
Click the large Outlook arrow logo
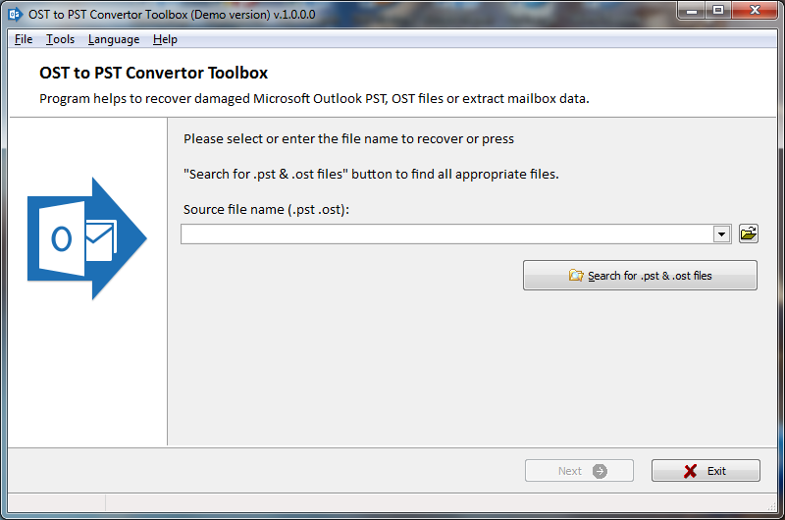coord(87,238)
